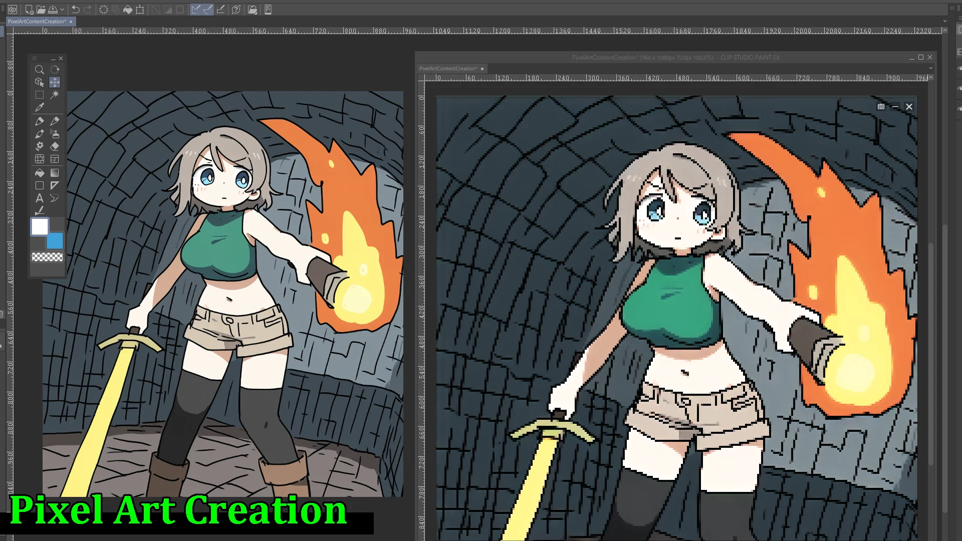This screenshot has width=962, height=541.
Task: Open CLIP STUDIO support help icon
Action: [236, 10]
